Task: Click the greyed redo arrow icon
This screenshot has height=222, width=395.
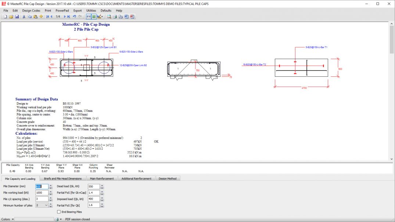Action: coord(80,17)
